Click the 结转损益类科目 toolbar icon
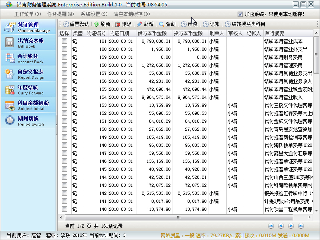320x240 pixels. point(228,24)
